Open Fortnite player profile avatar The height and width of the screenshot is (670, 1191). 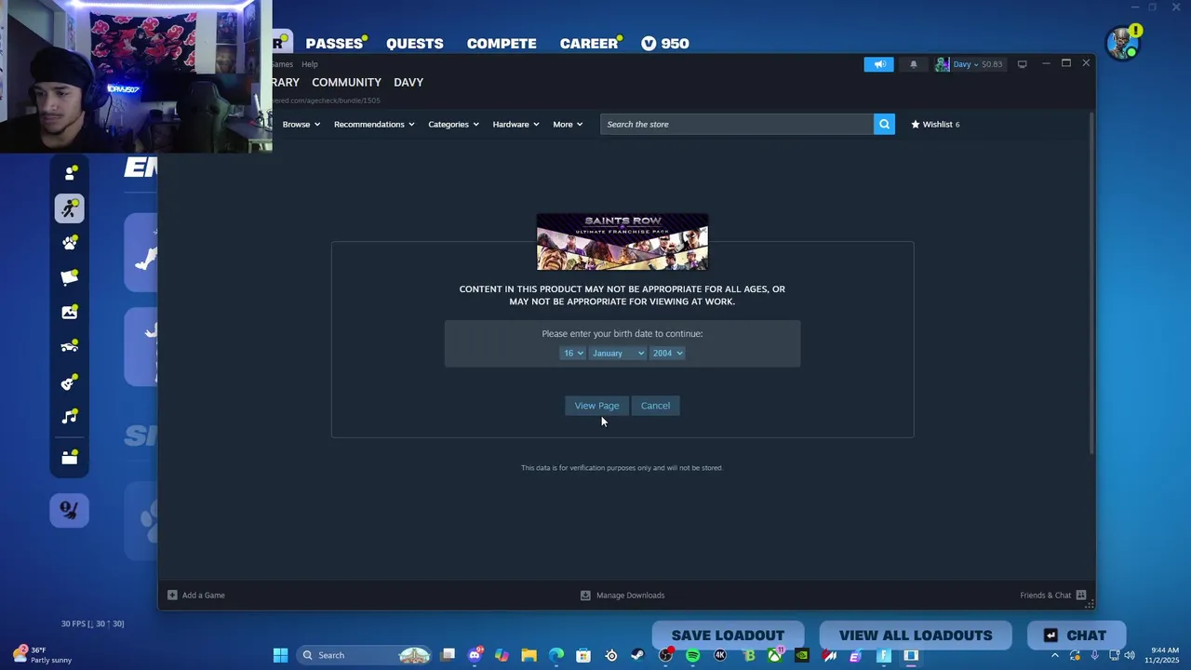[x=1123, y=43]
